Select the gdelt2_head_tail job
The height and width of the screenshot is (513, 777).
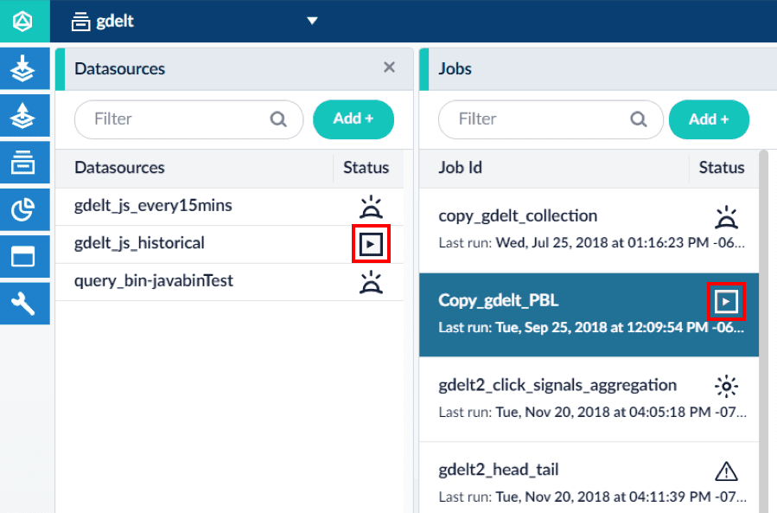coord(589,478)
